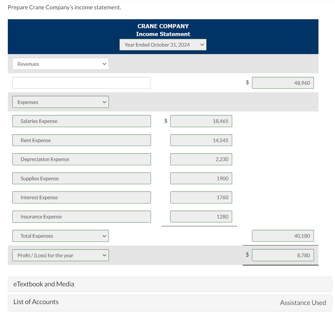Click the total expenses field showing 40,180

tap(283, 236)
